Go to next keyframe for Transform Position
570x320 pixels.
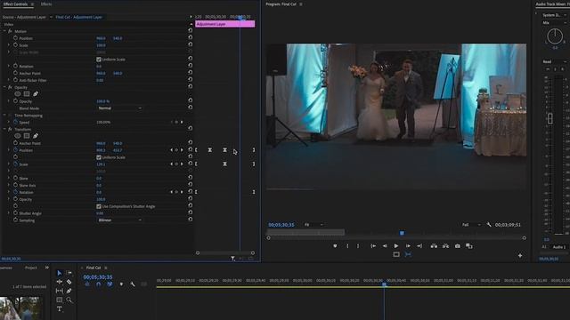(182, 150)
